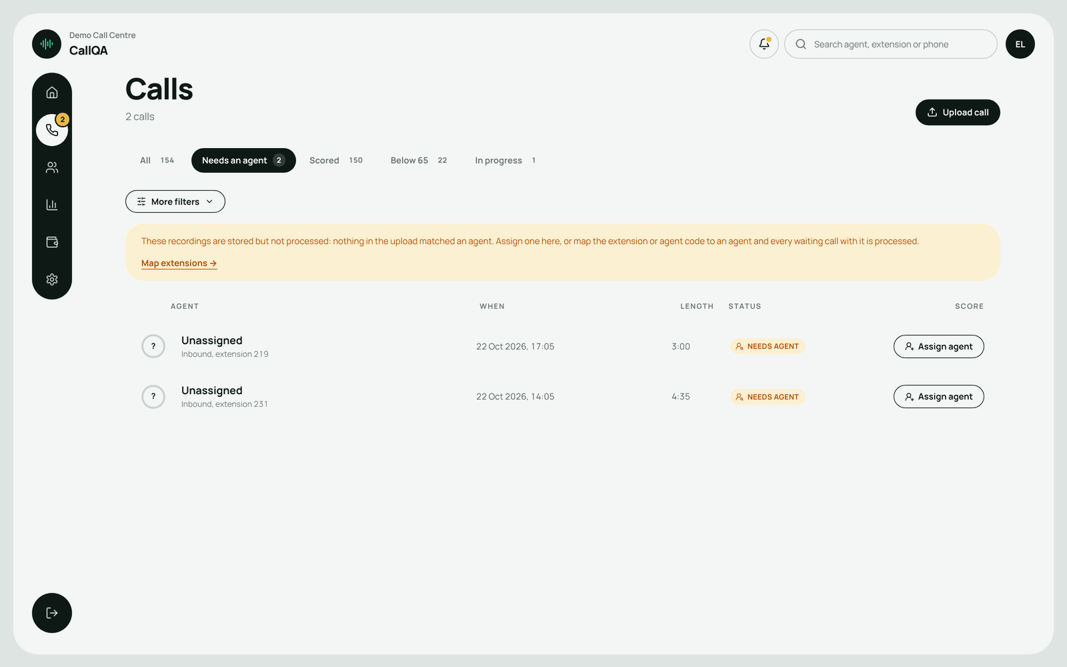Click the Unassigned row for extension 231
This screenshot has width=1067, height=667.
563,397
